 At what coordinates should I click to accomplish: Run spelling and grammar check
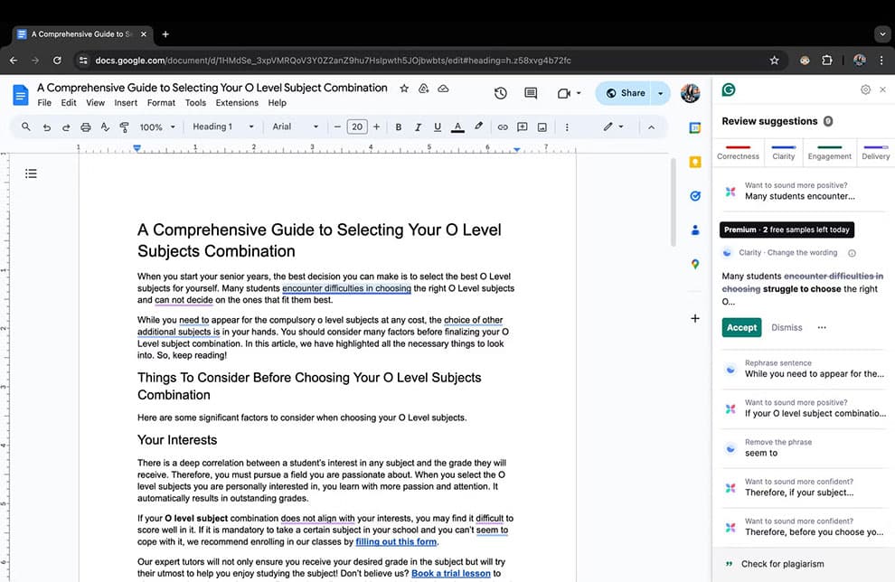pos(105,127)
